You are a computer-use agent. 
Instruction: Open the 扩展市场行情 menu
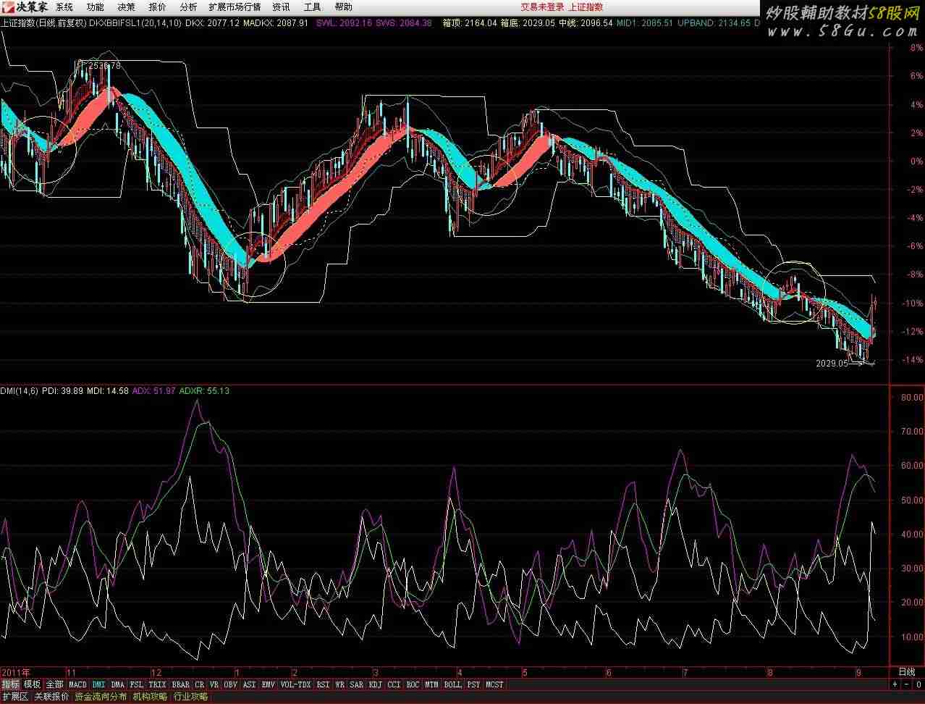[235, 7]
